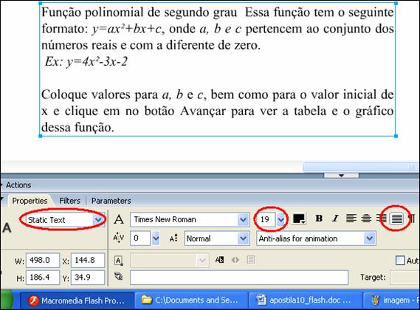420x310 pixels.
Task: Toggle Auto kern checkbox
Action: [400, 260]
